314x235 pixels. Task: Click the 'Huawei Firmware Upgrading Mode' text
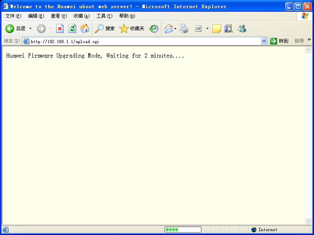point(54,56)
